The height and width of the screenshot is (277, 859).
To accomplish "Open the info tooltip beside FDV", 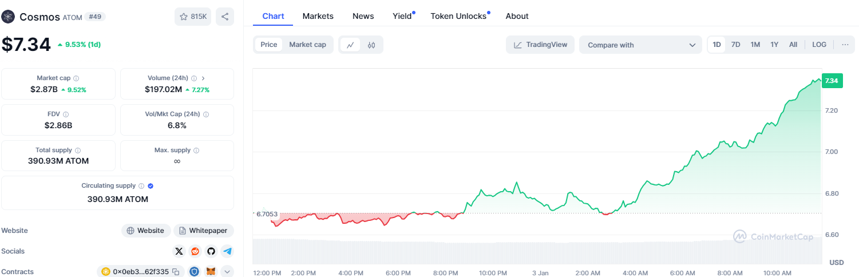I will click(66, 114).
